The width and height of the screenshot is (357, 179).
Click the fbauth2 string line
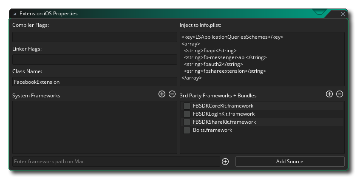pyautogui.click(x=213, y=64)
